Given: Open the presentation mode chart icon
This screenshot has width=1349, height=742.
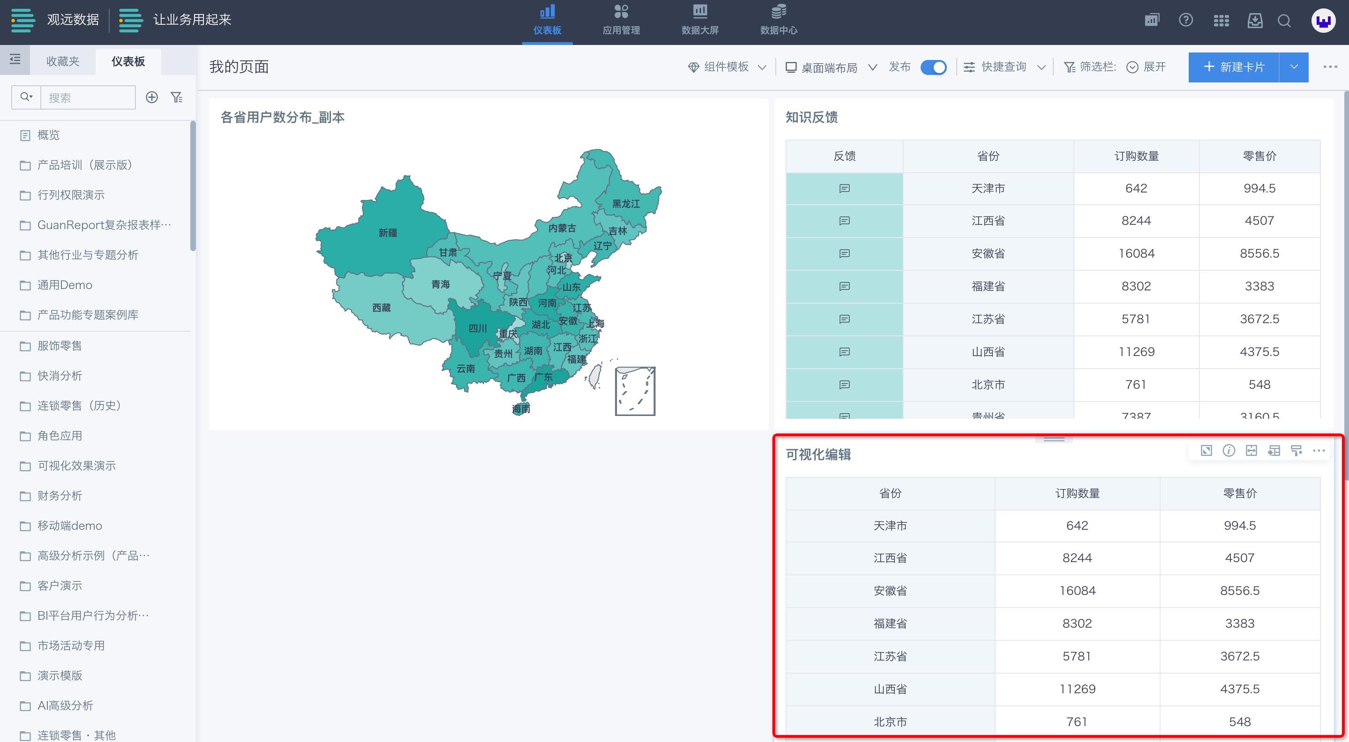Looking at the screenshot, I should point(1152,21).
